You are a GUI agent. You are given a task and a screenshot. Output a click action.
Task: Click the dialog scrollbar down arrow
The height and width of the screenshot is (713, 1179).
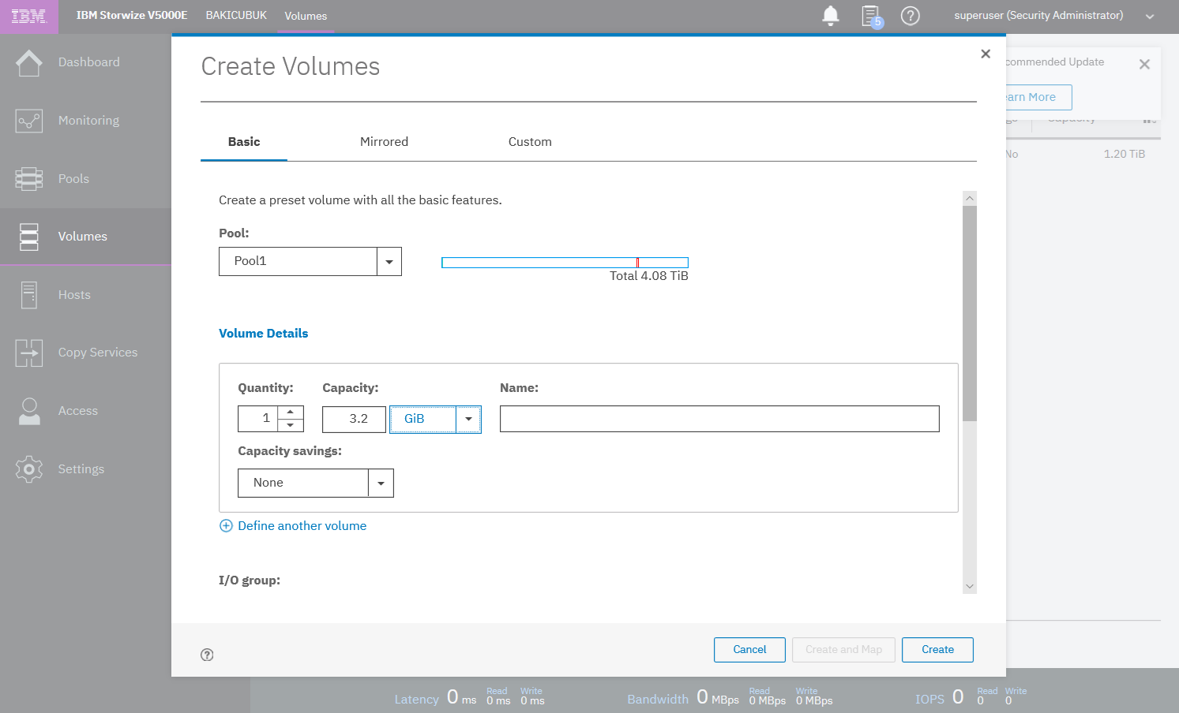[x=970, y=587]
